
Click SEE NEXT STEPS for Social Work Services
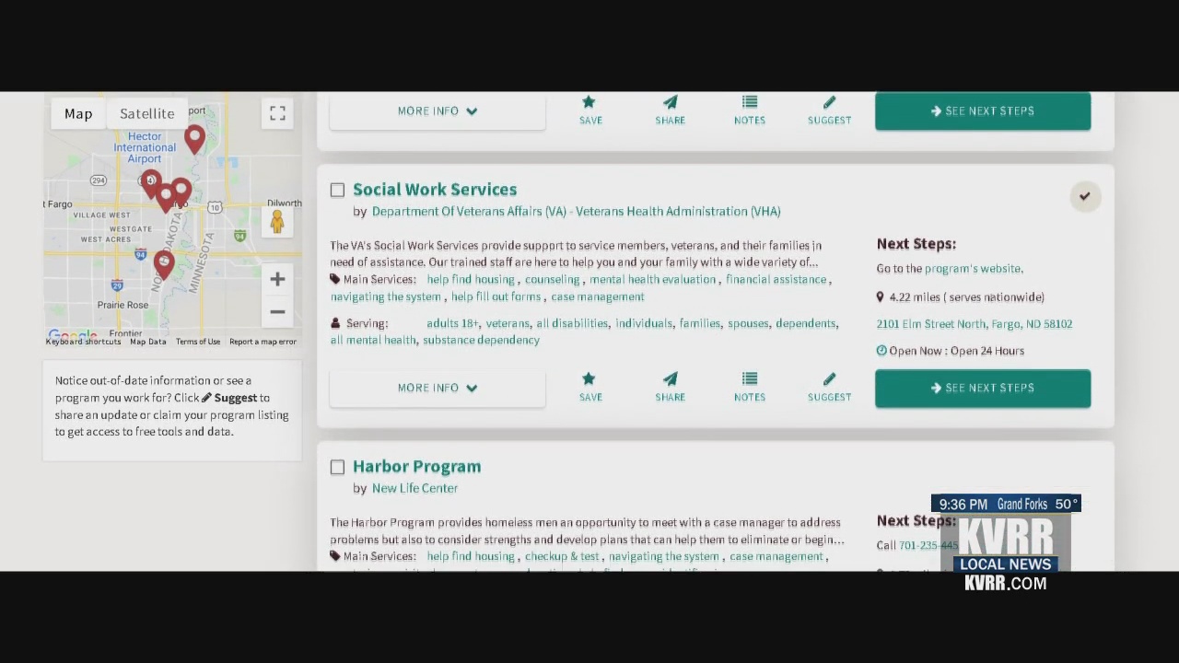click(x=982, y=388)
